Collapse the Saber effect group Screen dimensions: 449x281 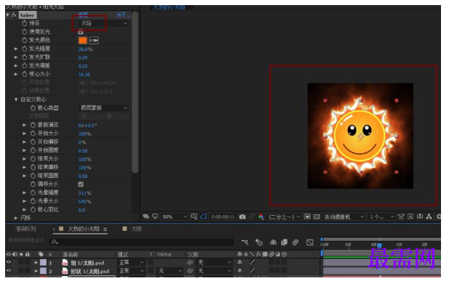(x=7, y=15)
